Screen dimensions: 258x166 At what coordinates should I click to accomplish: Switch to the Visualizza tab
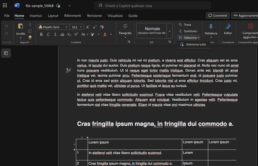115,16
